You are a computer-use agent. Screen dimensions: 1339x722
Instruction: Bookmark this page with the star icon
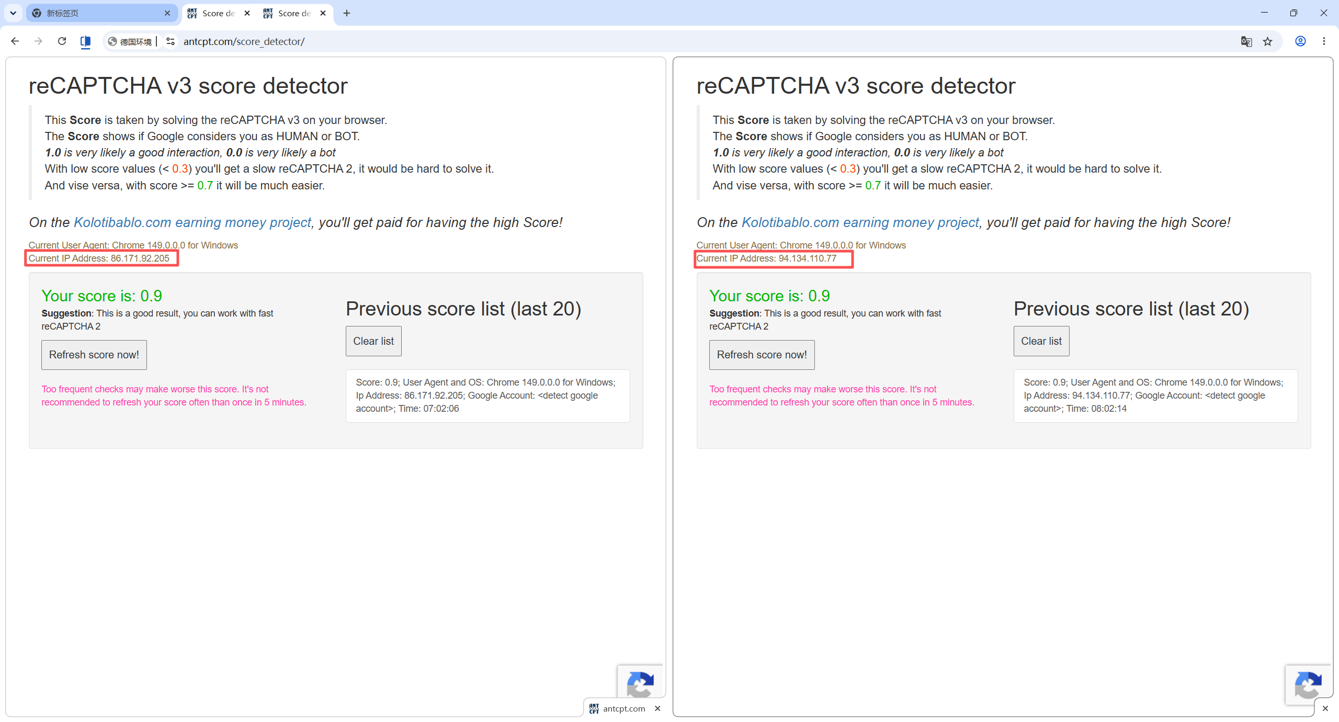pyautogui.click(x=1268, y=41)
